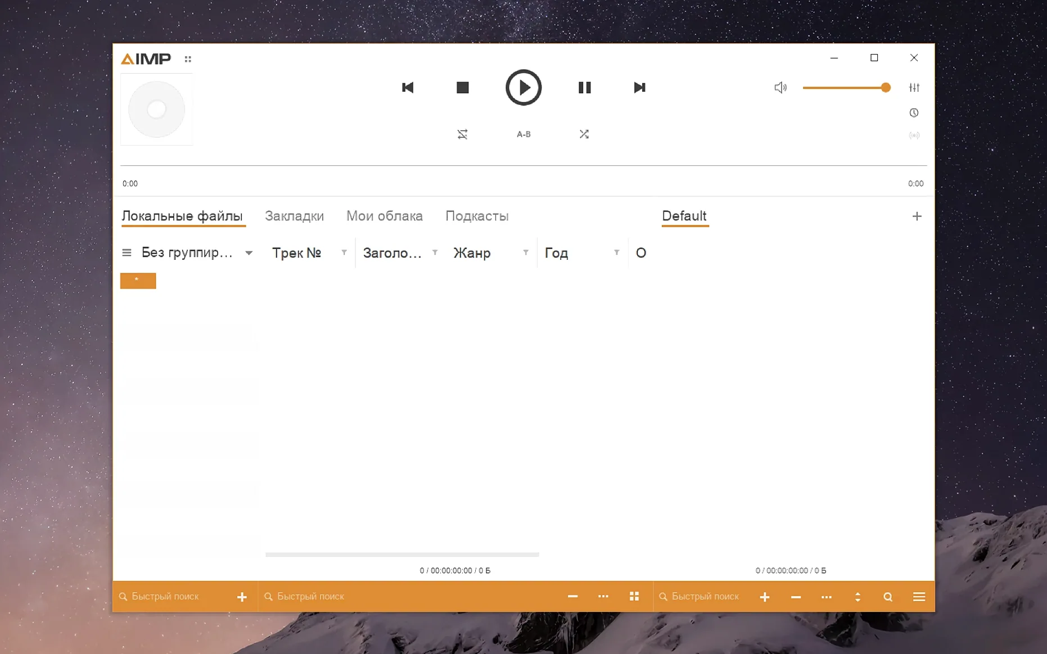Expand Без группировки dropdown

[249, 253]
